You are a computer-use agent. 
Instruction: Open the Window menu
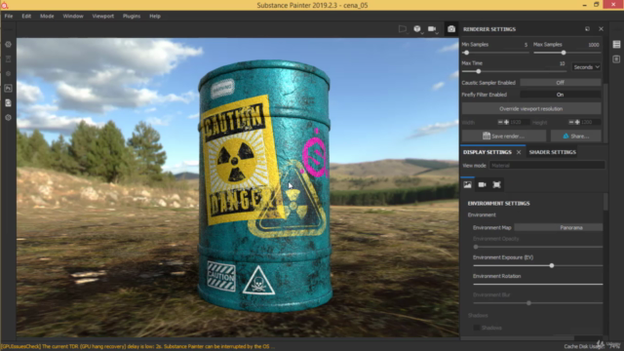(x=73, y=17)
